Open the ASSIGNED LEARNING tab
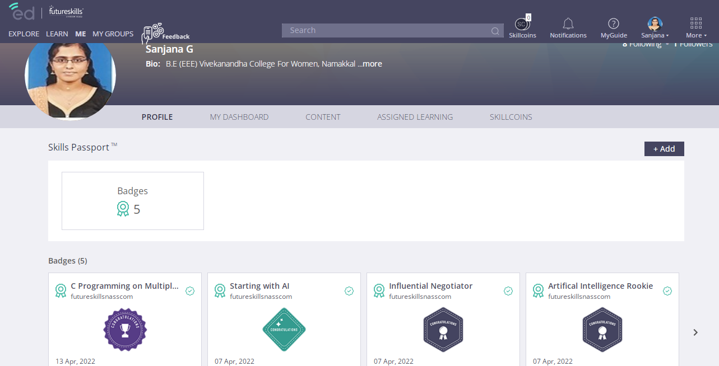The height and width of the screenshot is (366, 719). [415, 116]
